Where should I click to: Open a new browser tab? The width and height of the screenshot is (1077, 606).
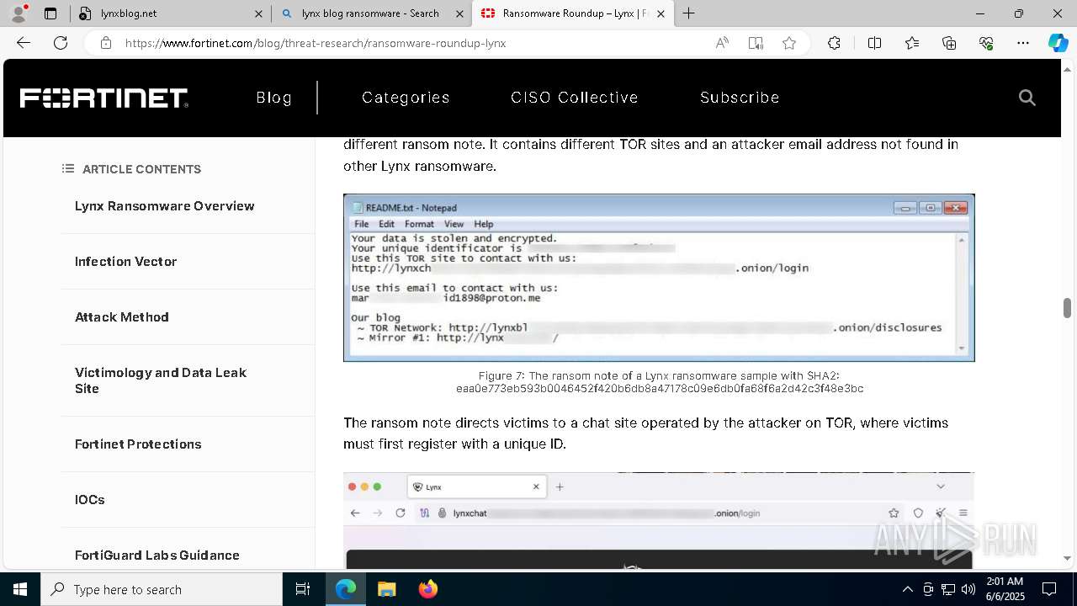click(x=689, y=13)
